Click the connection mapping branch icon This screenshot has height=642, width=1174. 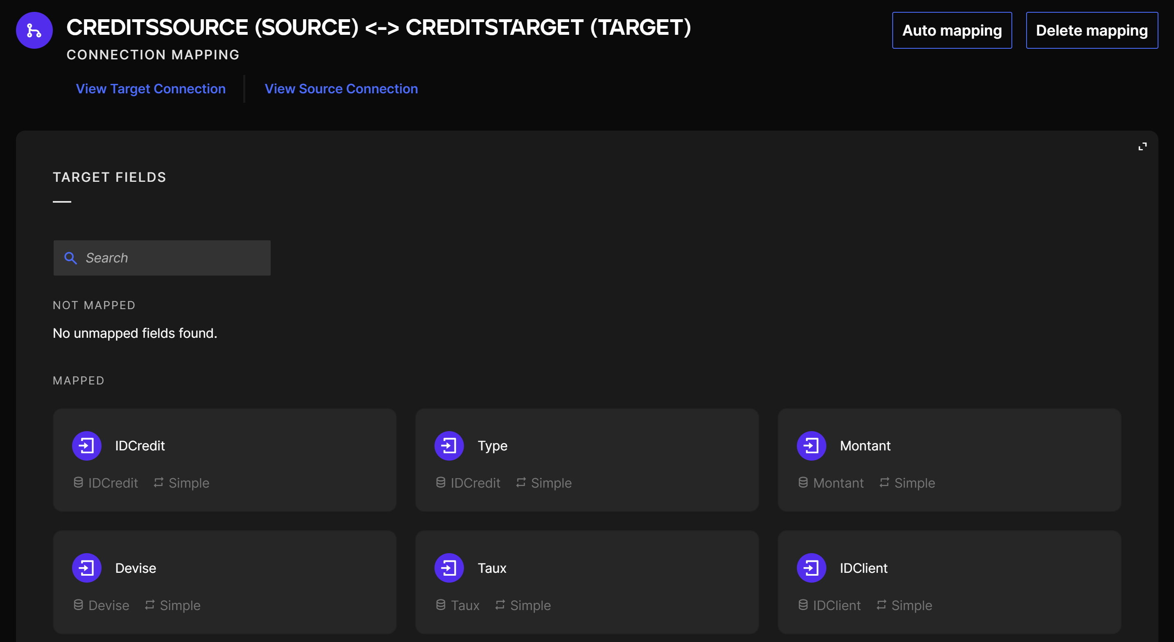tap(34, 31)
